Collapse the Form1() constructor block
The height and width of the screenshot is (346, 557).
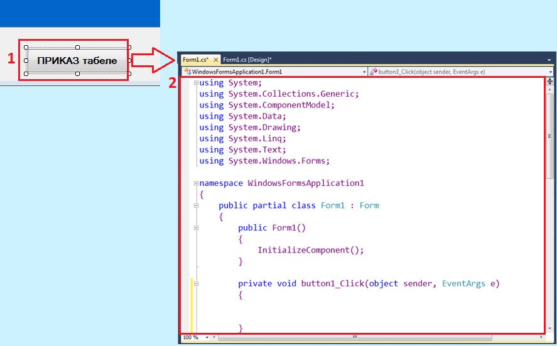pos(197,228)
